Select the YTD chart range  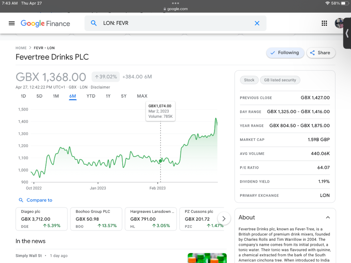(91, 96)
